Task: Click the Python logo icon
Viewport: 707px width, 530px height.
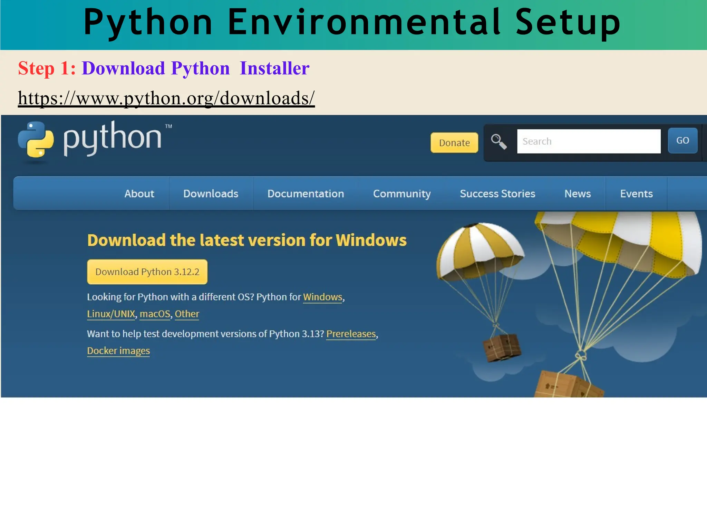Action: 36,139
